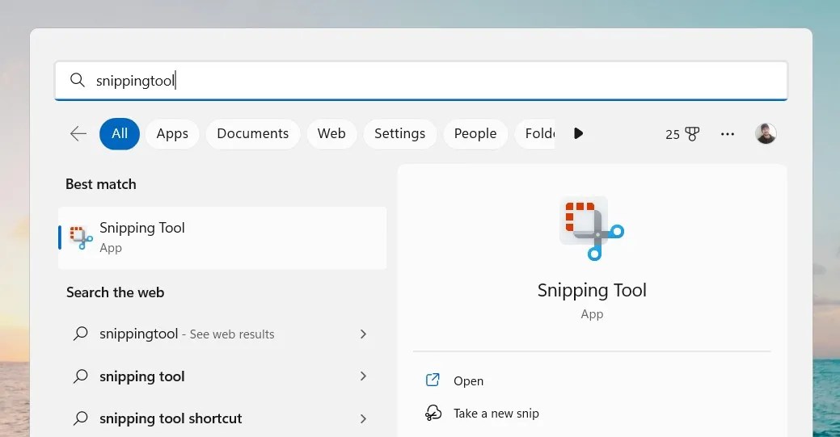
Task: Select the All filter tab
Action: [120, 133]
